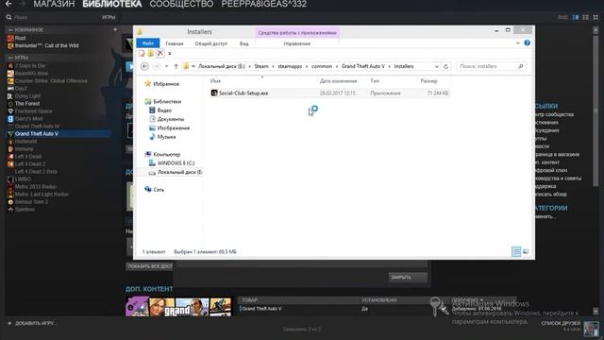Screen dimensions: 604x340
Task: Sort by the Размер column header
Action: click(428, 81)
